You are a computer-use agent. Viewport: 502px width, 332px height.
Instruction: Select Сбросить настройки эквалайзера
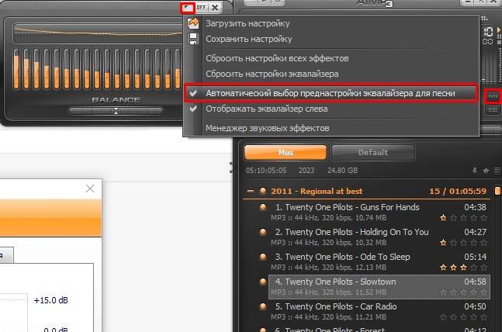click(272, 74)
